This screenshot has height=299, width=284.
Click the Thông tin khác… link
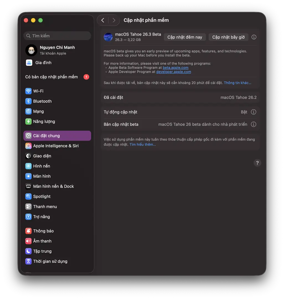click(237, 83)
